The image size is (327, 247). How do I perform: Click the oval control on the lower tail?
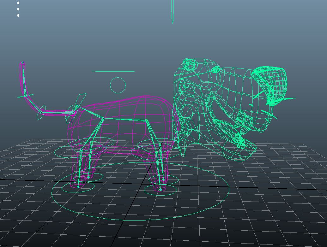(41, 113)
